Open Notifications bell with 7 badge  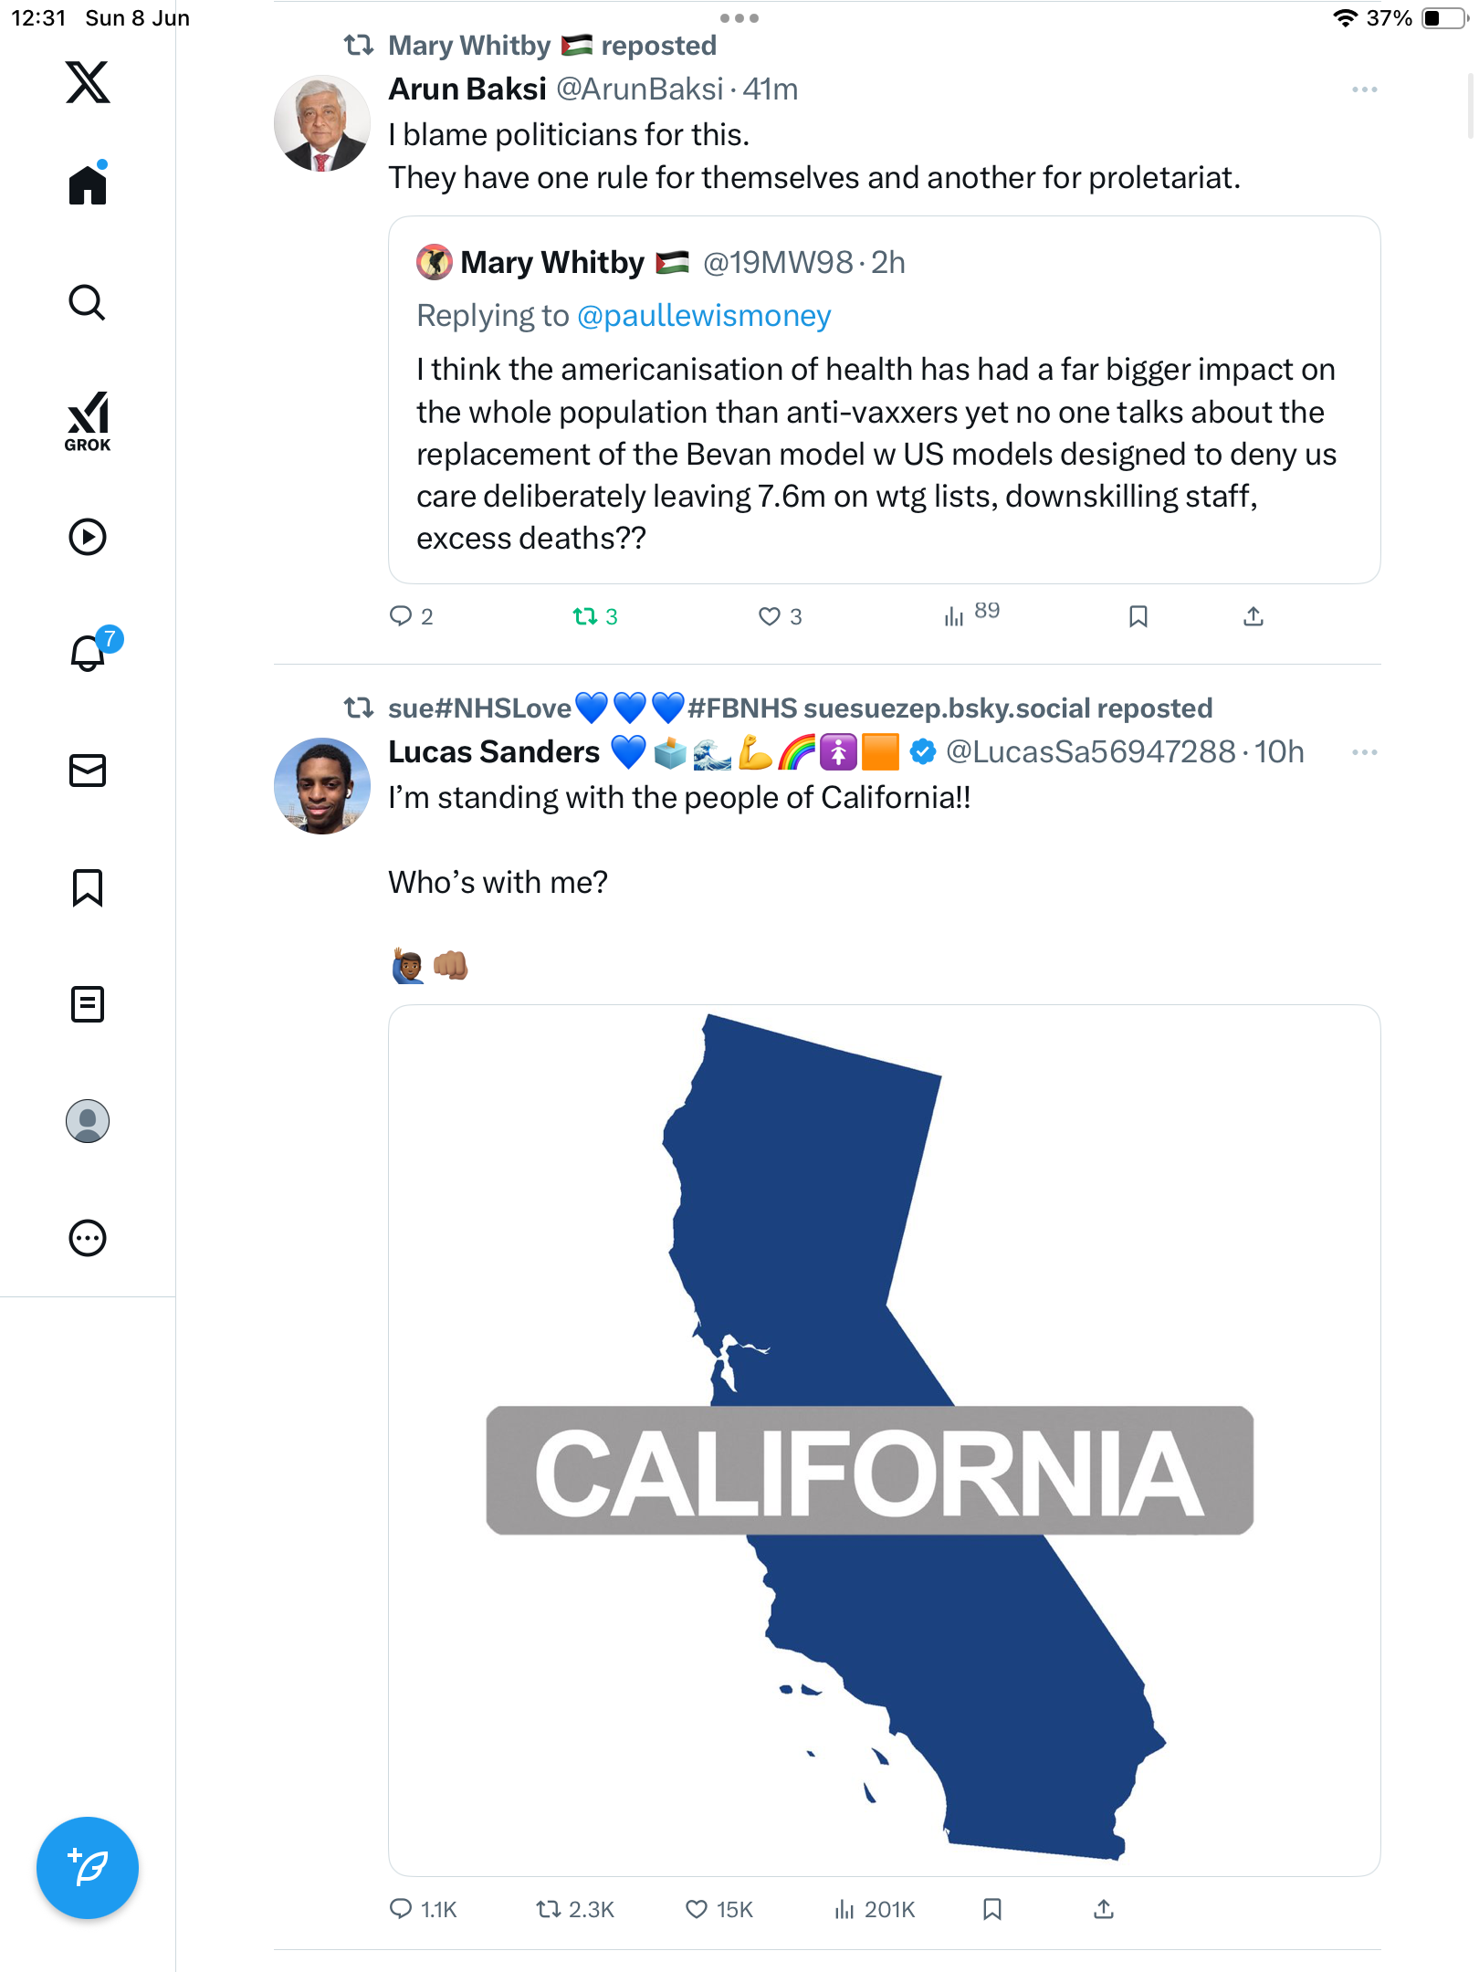tap(89, 652)
